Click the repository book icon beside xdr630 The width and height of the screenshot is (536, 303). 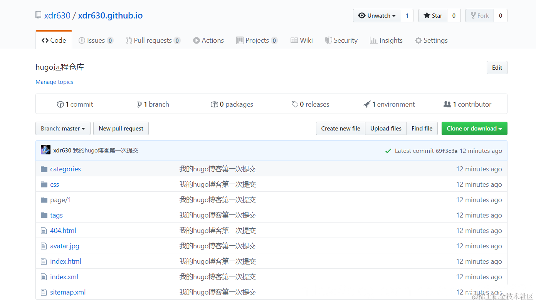pyautogui.click(x=38, y=15)
